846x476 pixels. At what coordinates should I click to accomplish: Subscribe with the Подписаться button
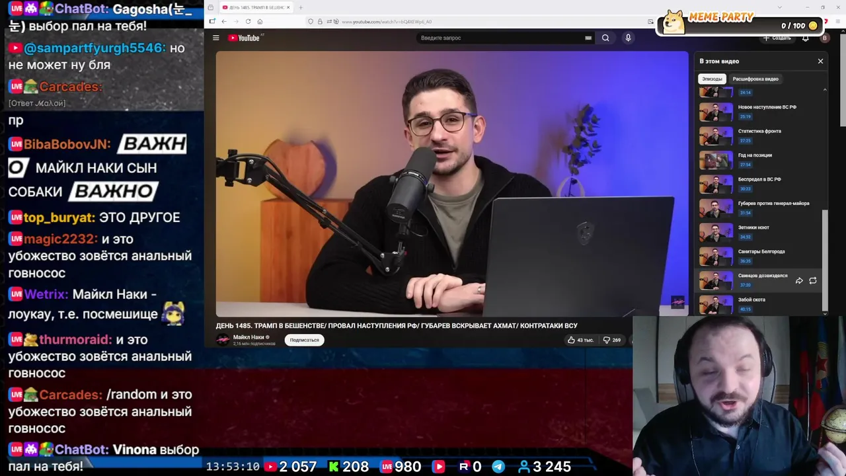point(304,340)
